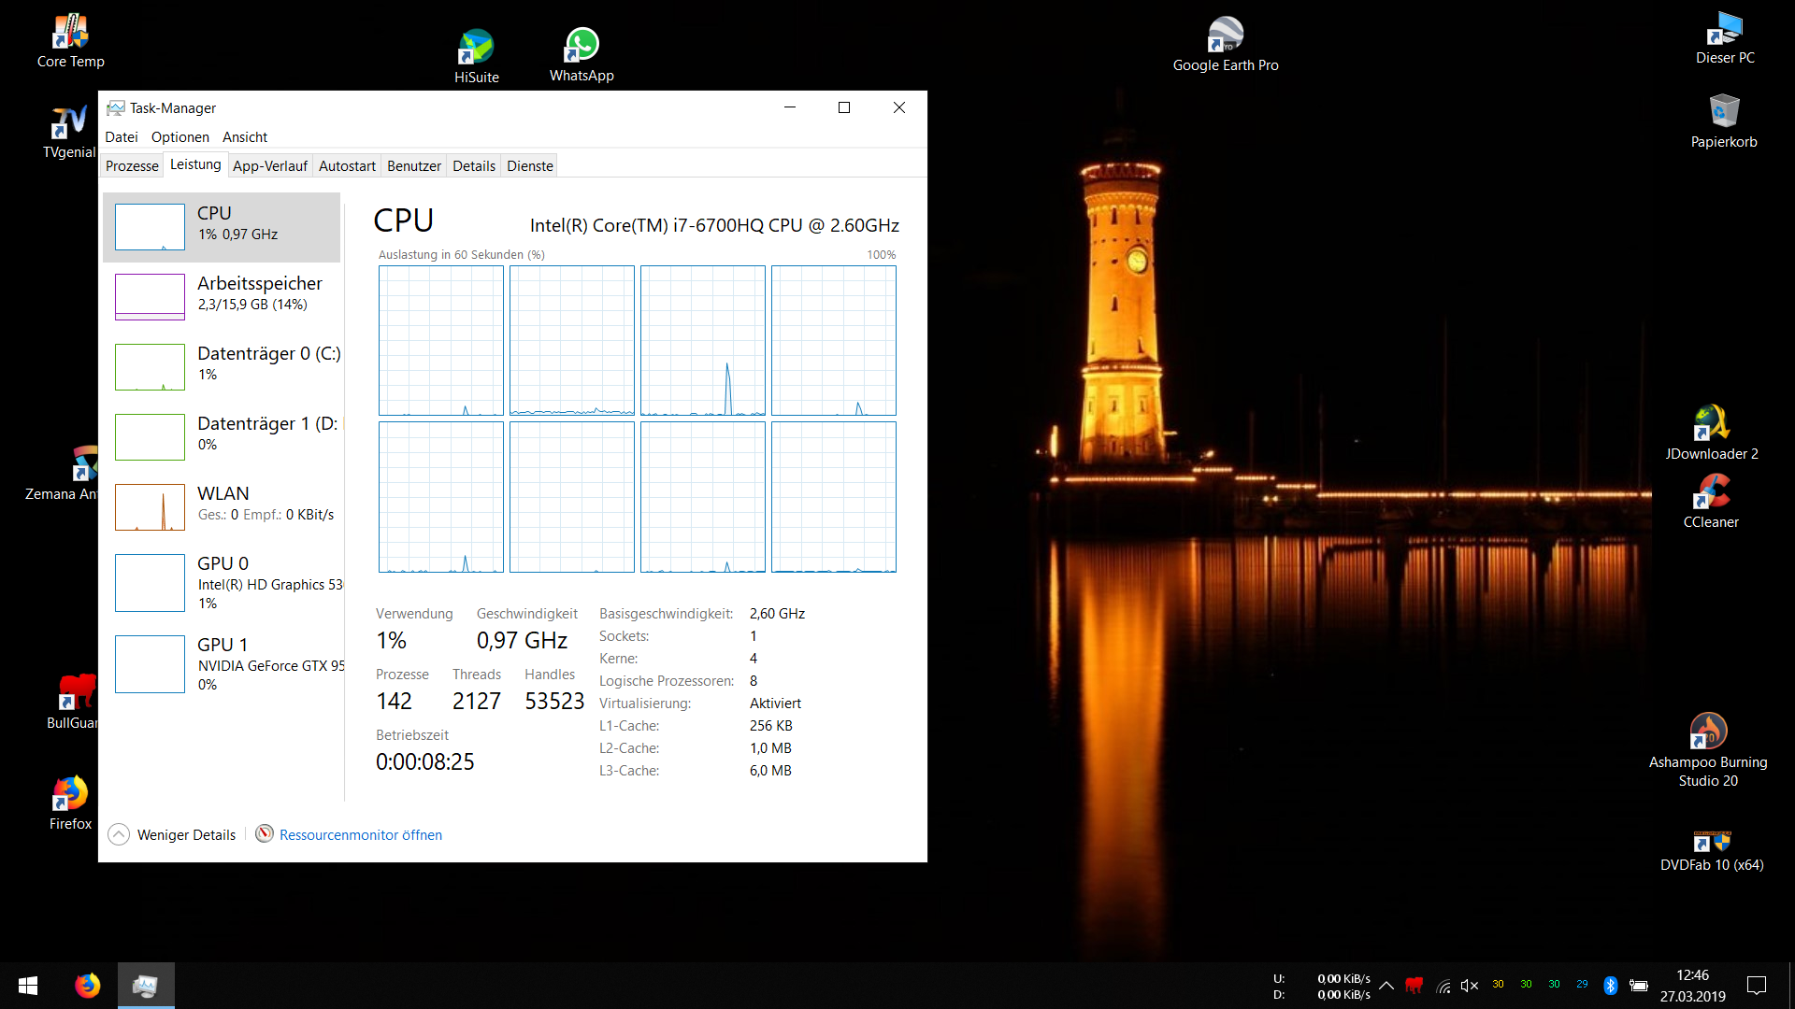Open BullGuard desktop shortcut
Viewport: 1795px width, 1009px height.
[x=72, y=703]
